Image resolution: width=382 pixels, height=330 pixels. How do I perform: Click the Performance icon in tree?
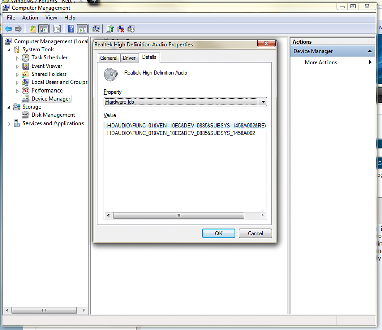coord(25,91)
